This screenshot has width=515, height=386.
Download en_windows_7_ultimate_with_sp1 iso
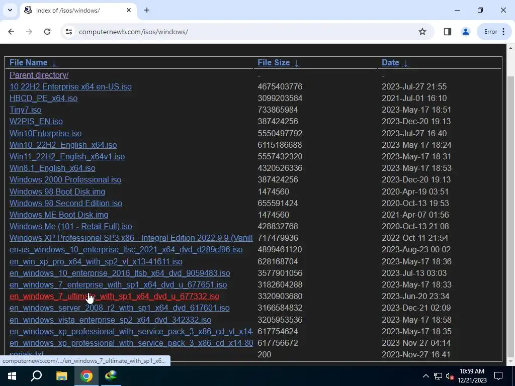pos(114,297)
